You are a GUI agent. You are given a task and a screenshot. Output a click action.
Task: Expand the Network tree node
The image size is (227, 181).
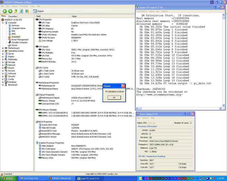3,65
